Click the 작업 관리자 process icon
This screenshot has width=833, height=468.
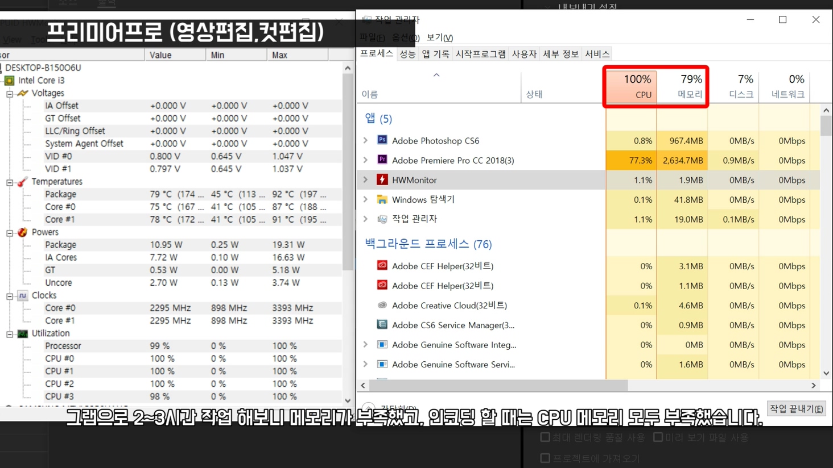382,219
